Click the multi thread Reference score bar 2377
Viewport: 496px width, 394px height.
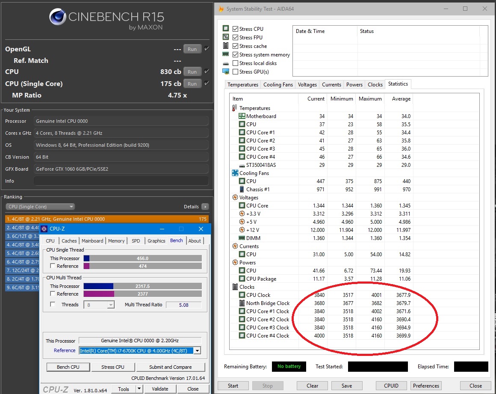143,293
